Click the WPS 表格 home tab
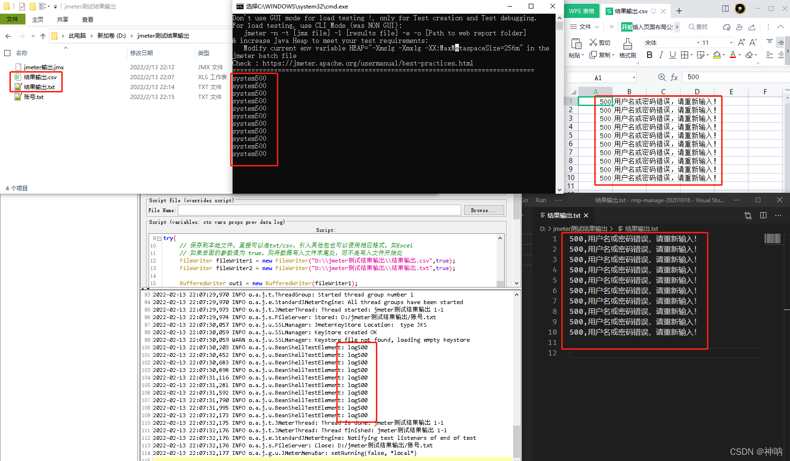Image resolution: width=790 pixels, height=461 pixels. 582,11
